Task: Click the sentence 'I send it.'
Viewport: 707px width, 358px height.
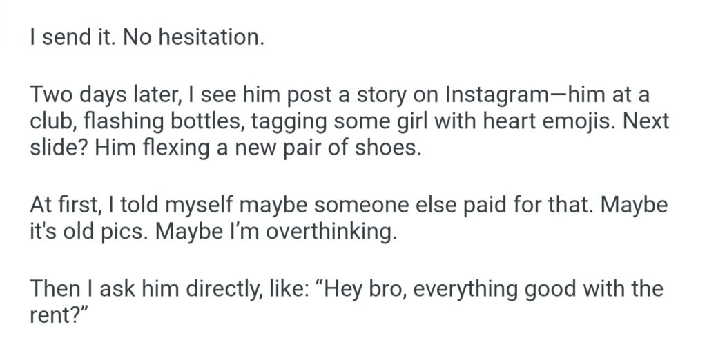Action: tap(72, 38)
